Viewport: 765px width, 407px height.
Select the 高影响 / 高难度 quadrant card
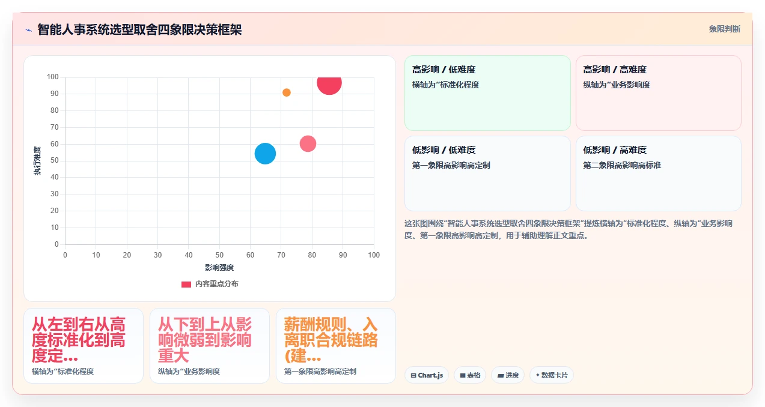[x=658, y=93]
